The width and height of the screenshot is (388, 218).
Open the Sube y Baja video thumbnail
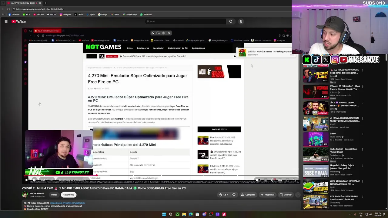pos(316,171)
